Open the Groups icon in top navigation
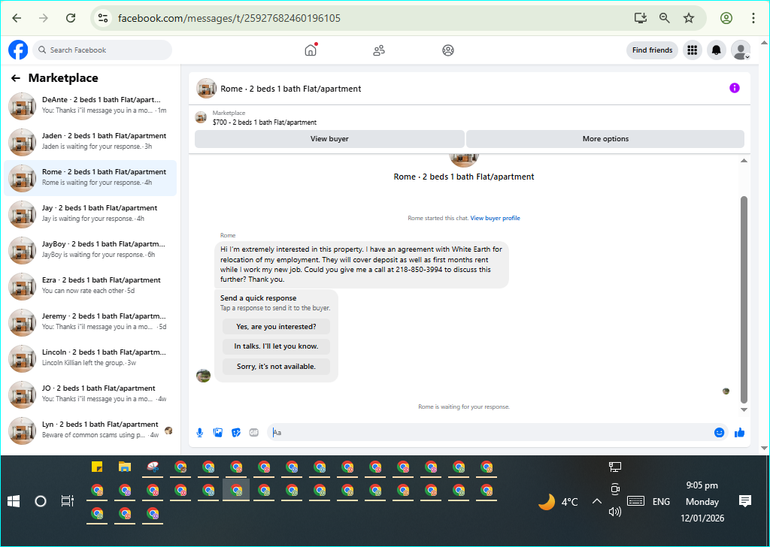Image resolution: width=770 pixels, height=547 pixels. (x=448, y=50)
